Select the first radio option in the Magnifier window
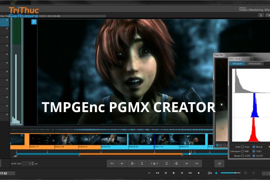 point(217,145)
